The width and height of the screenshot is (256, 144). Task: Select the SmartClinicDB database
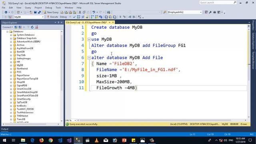[24, 89]
